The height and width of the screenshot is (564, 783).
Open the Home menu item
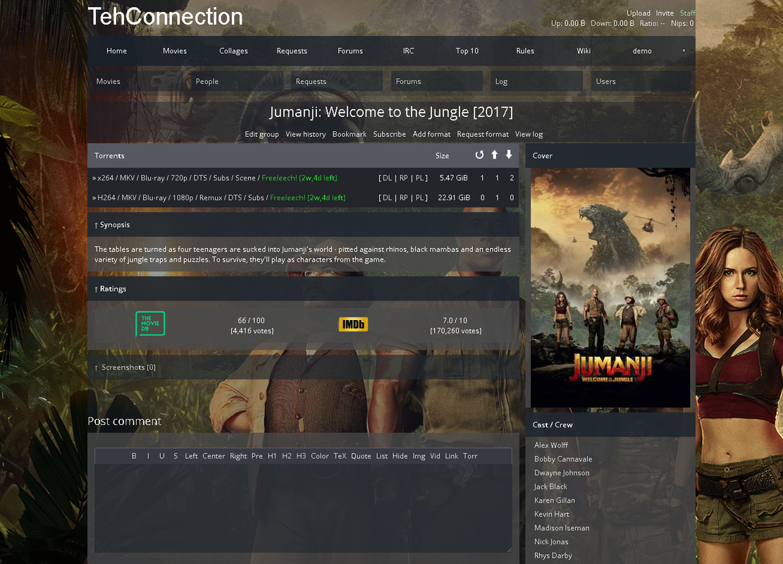(116, 51)
